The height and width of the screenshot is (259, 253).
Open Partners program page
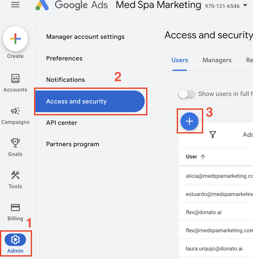[73, 144]
